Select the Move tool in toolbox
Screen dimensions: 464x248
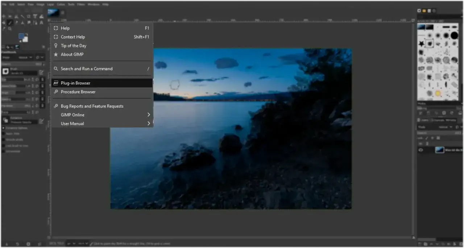[x=4, y=16]
